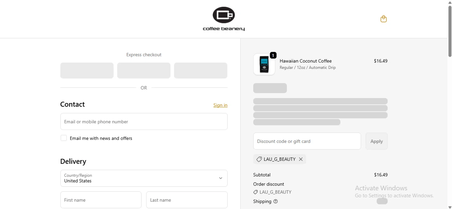Click the First name field
Image resolution: width=452 pixels, height=209 pixels.
101,200
